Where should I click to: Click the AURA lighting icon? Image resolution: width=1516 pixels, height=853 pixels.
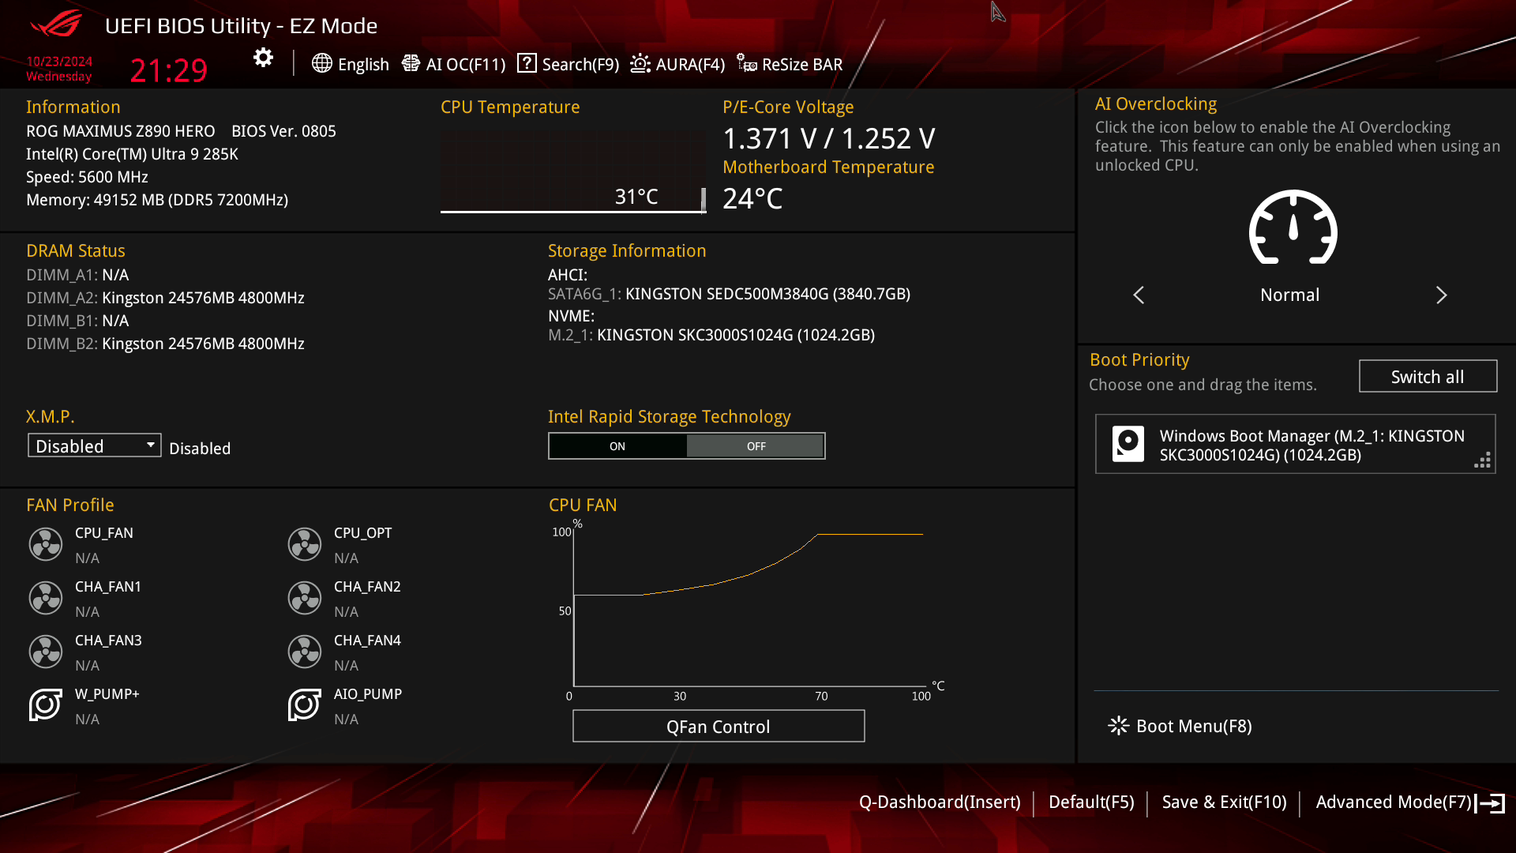[x=640, y=63]
